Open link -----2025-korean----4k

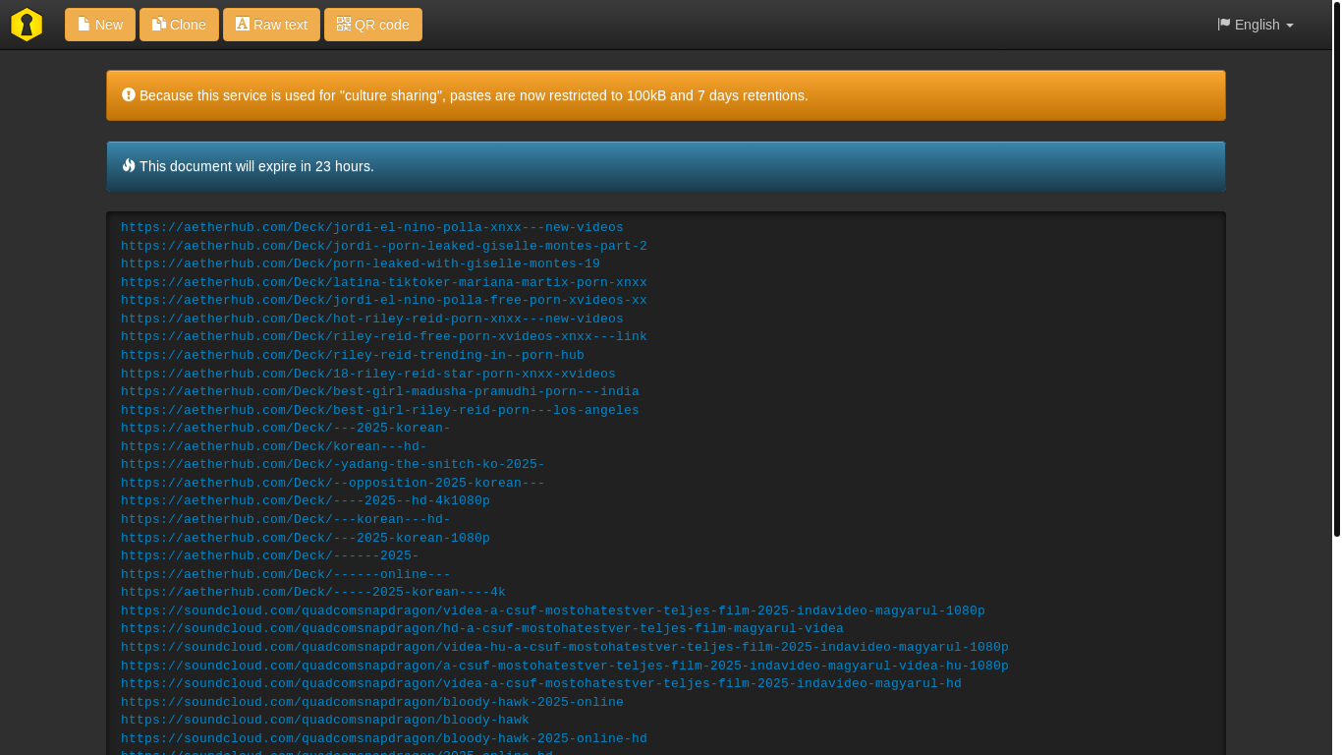(x=313, y=592)
